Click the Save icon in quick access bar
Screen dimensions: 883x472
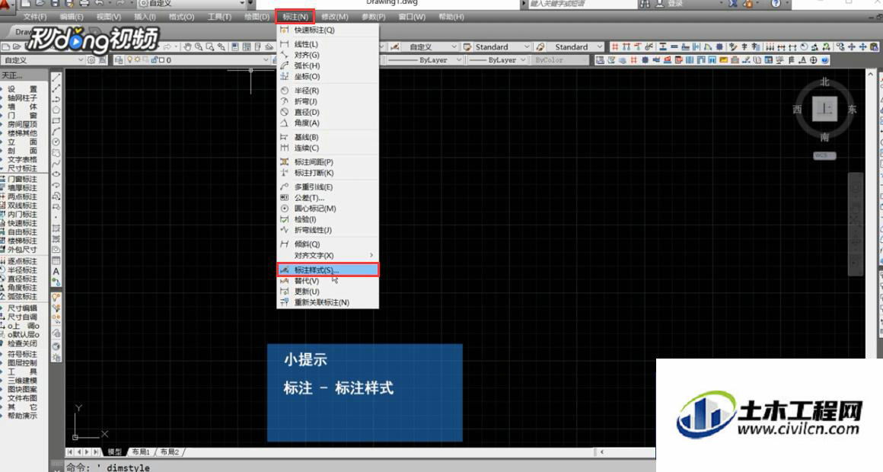[54, 3]
